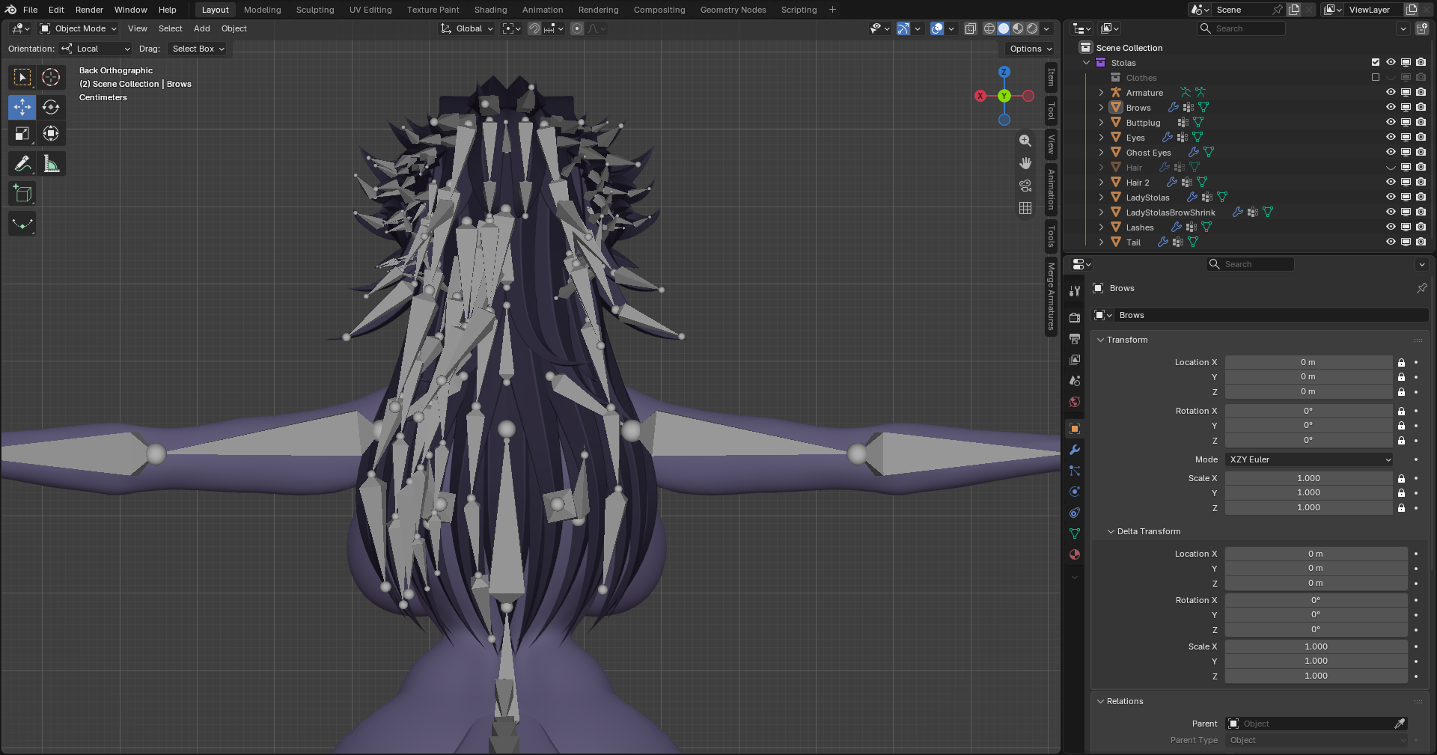Activate the combined Transform tool

(x=51, y=134)
